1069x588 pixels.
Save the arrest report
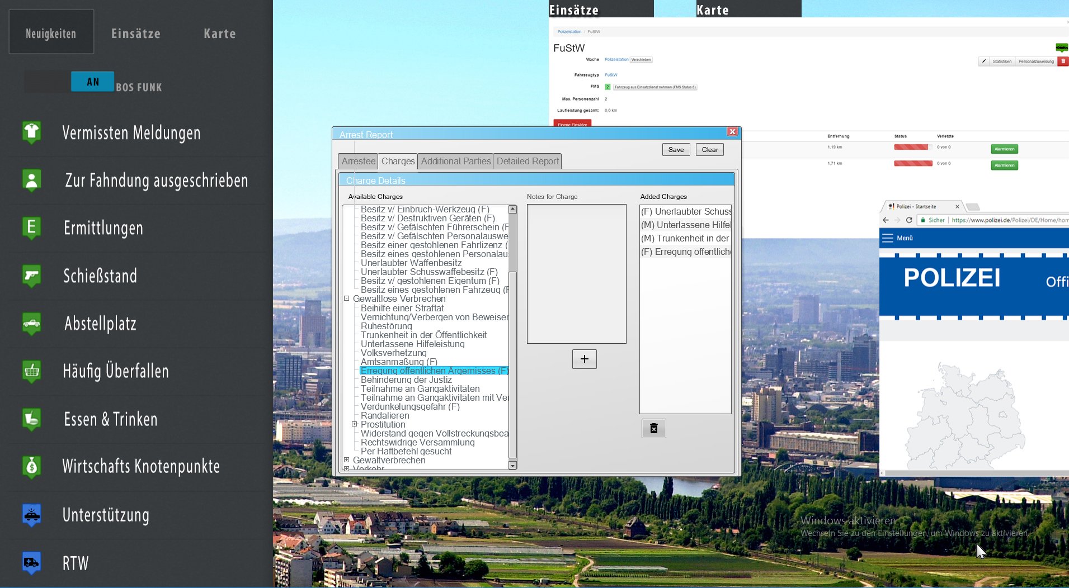[x=676, y=150]
